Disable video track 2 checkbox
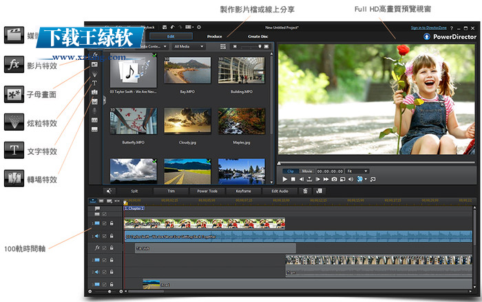 click(x=105, y=260)
